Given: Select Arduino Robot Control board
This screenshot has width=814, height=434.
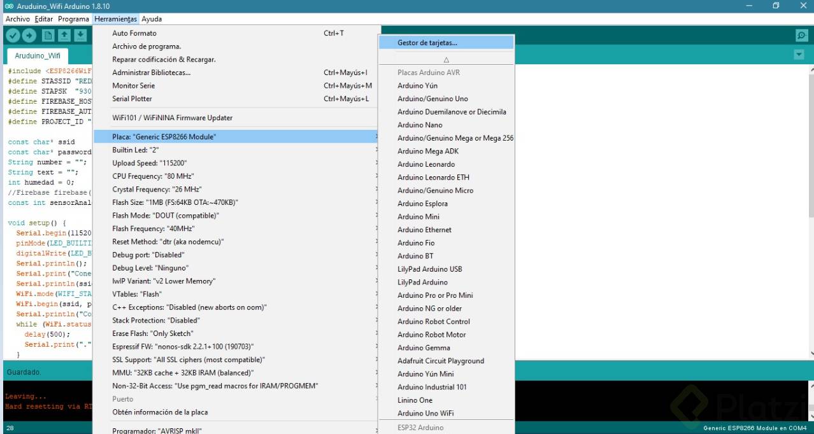Looking at the screenshot, I should pos(446,321).
